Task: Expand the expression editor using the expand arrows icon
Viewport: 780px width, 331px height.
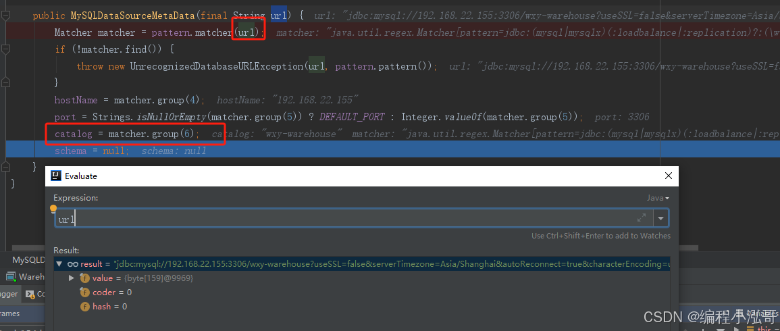Action: tap(642, 218)
